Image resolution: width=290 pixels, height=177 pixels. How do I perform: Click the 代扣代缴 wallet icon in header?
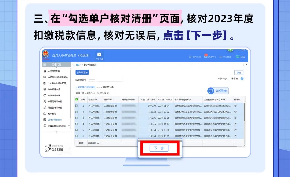[99, 55]
